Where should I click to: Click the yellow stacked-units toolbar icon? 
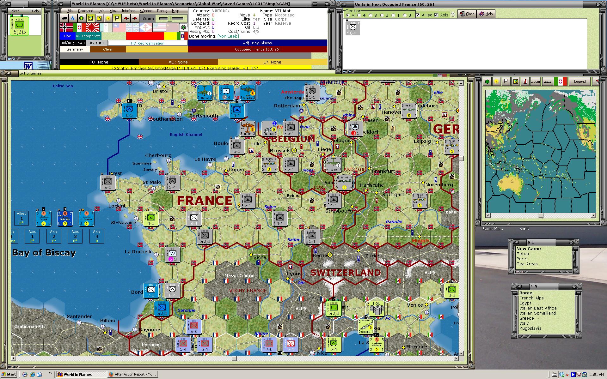(99, 18)
